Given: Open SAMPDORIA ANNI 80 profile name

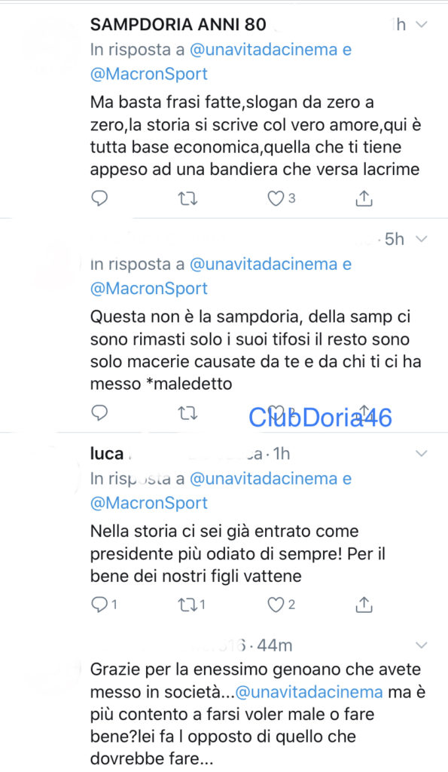Looking at the screenshot, I should coord(178,24).
